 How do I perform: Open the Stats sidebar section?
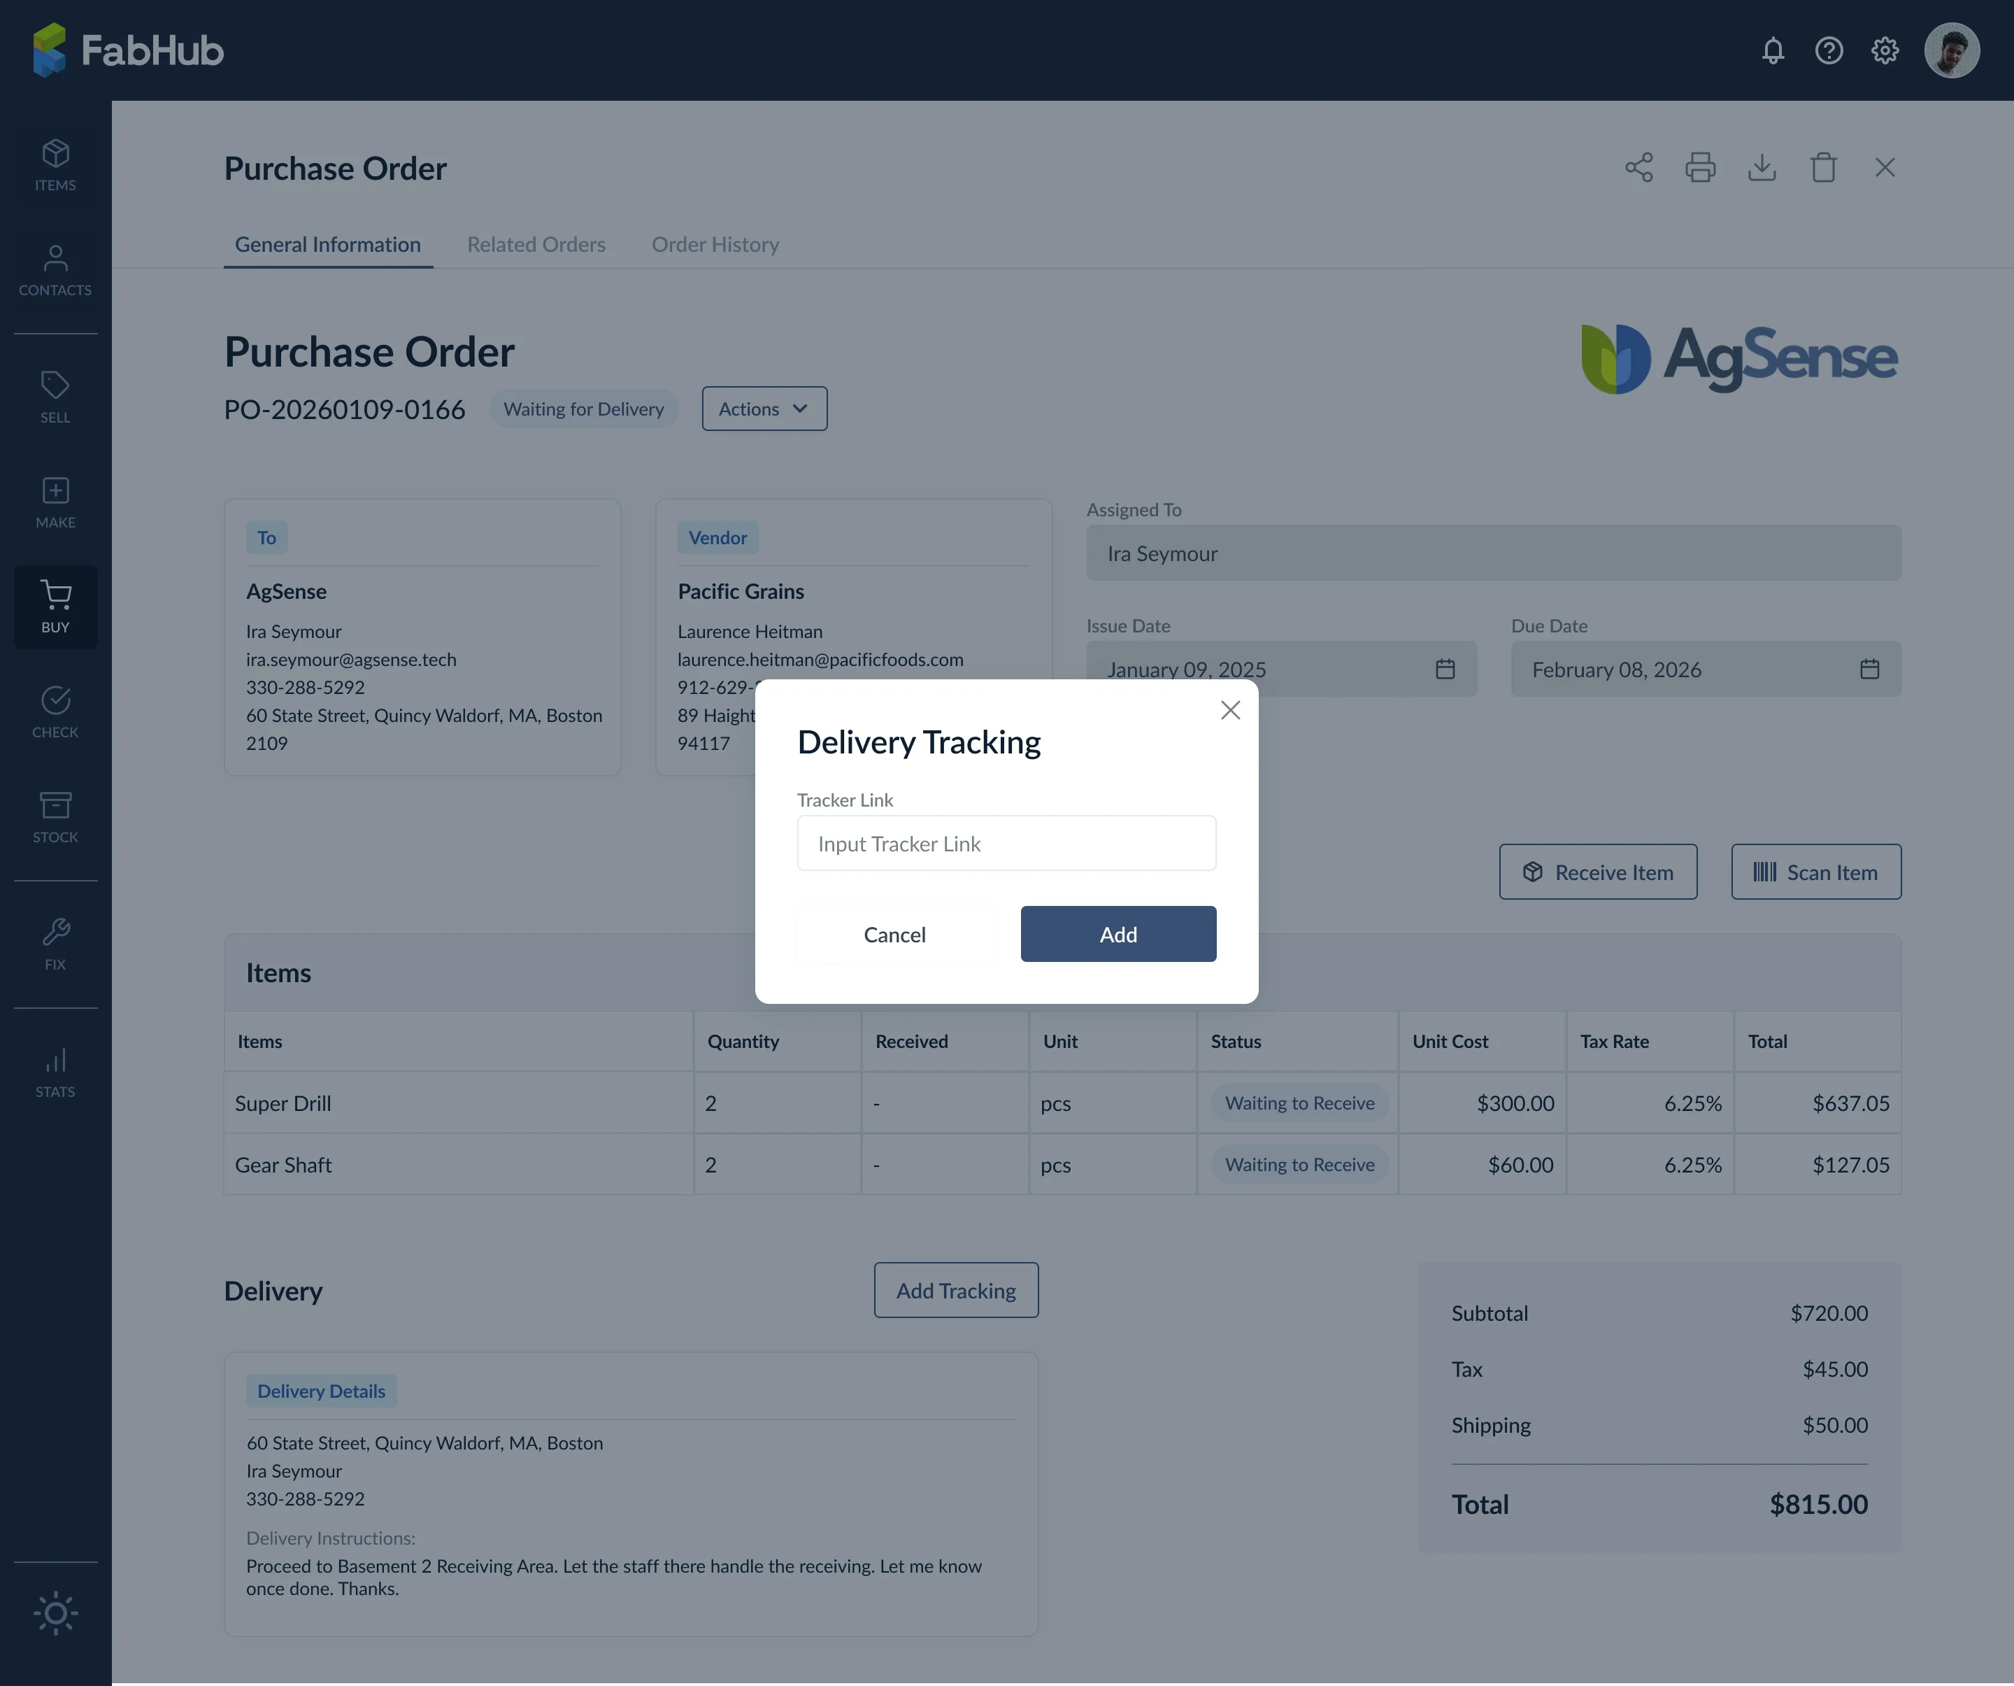tap(56, 1072)
